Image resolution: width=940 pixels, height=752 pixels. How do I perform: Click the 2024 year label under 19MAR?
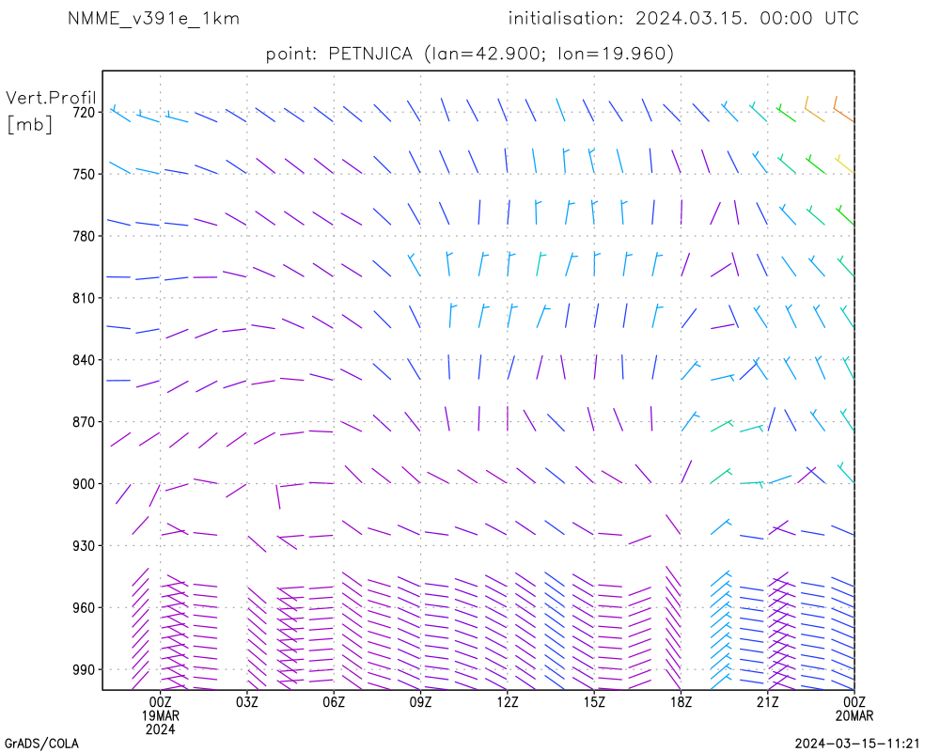click(x=160, y=729)
